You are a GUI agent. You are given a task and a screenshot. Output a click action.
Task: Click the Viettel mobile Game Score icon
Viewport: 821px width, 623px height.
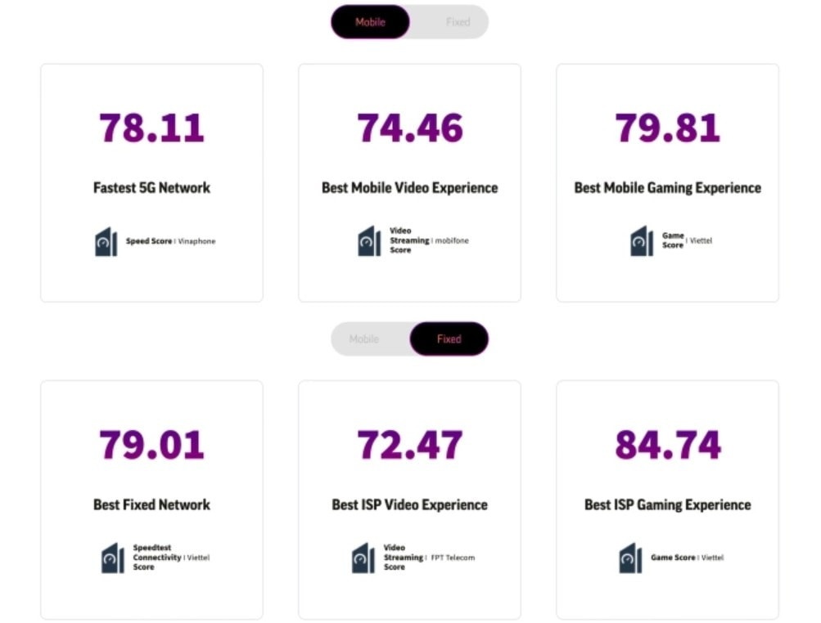642,241
